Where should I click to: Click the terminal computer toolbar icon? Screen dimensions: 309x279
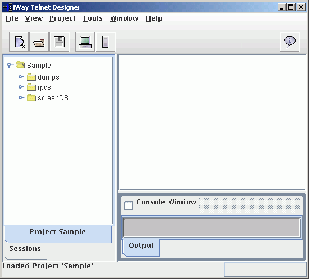tap(85, 42)
